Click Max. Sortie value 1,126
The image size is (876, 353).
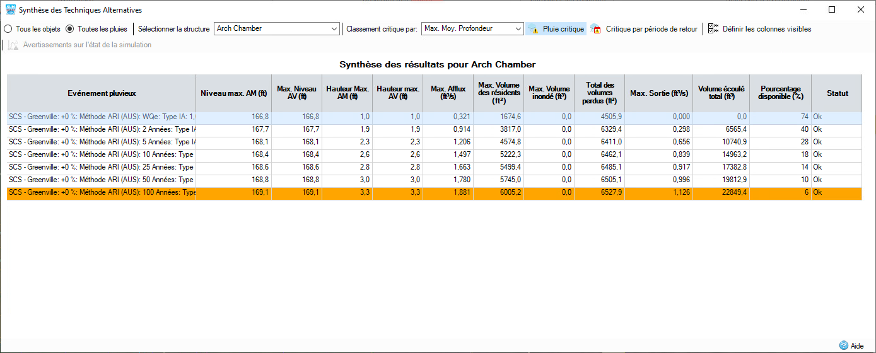[659, 193]
